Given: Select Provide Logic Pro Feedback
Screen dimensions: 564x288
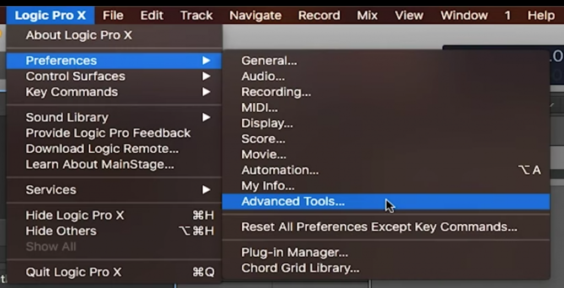Looking at the screenshot, I should pos(114,133).
